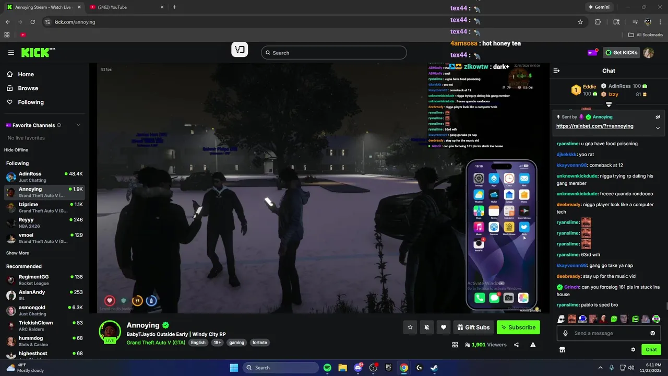Expand the pinned rainbet message chevron
This screenshot has width=668, height=376.
coord(658,128)
